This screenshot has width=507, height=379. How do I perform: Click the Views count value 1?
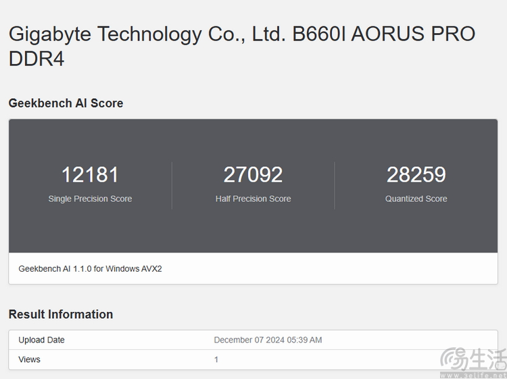point(216,359)
